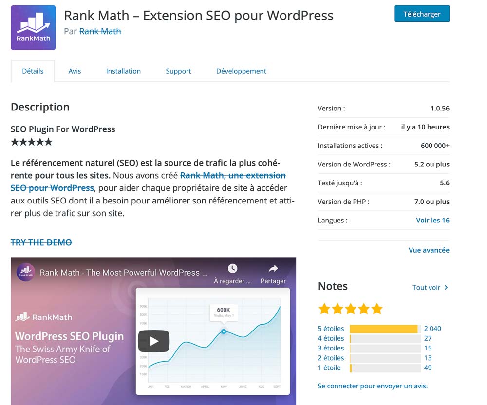Click the RankMath logo inside video thumbnail

(43, 317)
